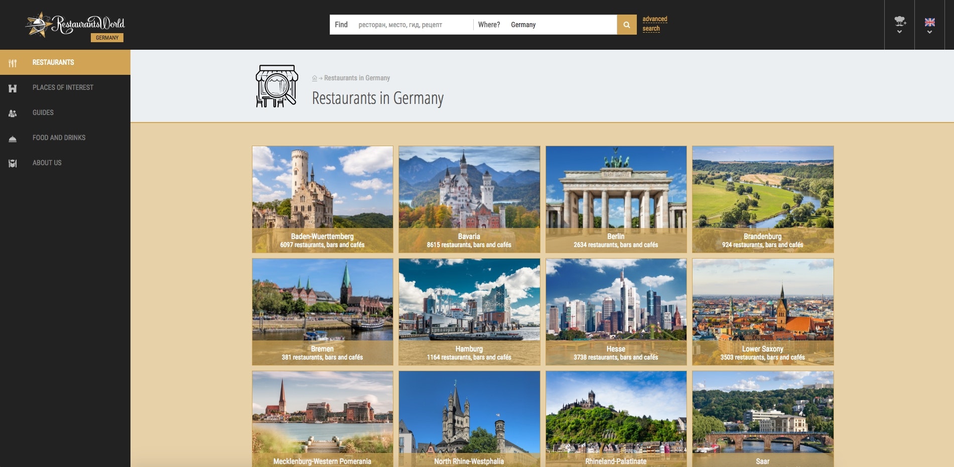
Task: Click the search magnifier icon
Action: click(626, 24)
